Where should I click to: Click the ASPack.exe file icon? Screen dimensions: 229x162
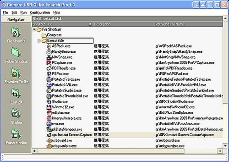(x=49, y=46)
